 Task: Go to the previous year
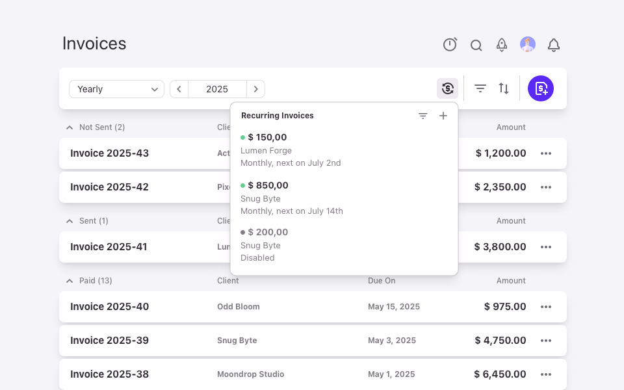pos(179,89)
